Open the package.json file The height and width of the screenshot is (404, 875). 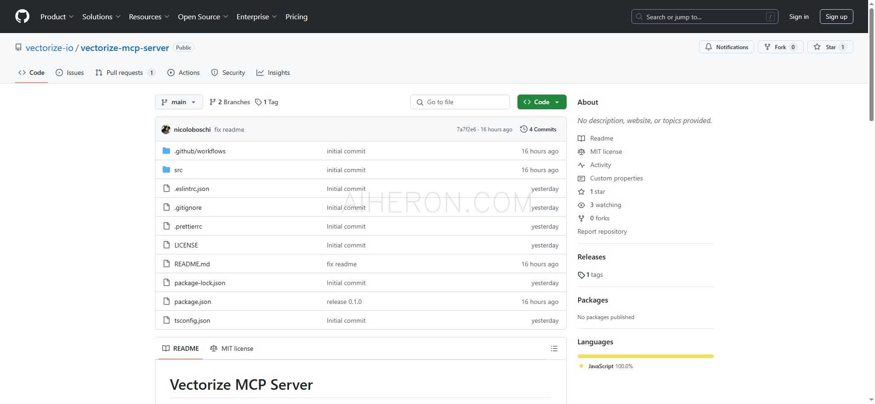click(x=193, y=302)
